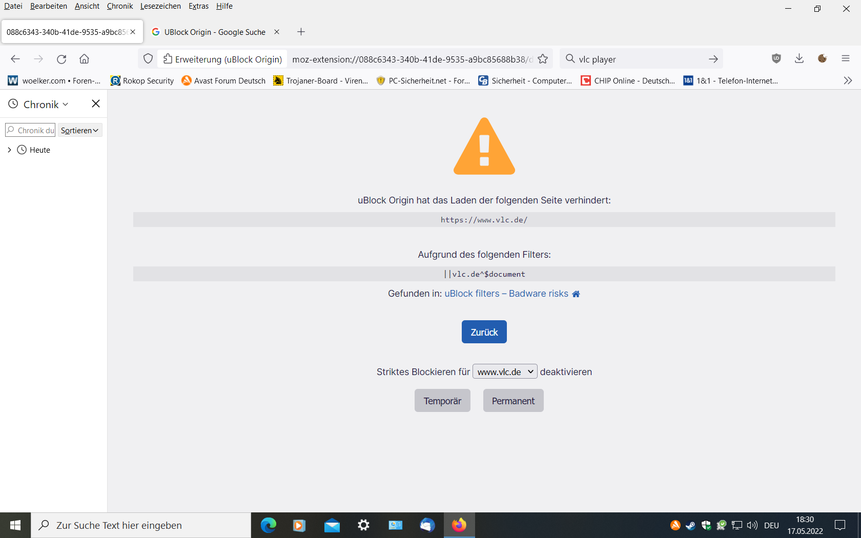This screenshot has width=861, height=538.
Task: Open the Settings gear in the taskbar
Action: pyautogui.click(x=363, y=525)
